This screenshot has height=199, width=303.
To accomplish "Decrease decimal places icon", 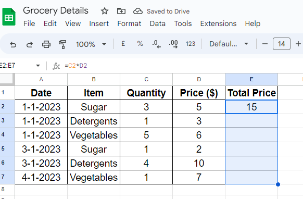I will coord(156,44).
